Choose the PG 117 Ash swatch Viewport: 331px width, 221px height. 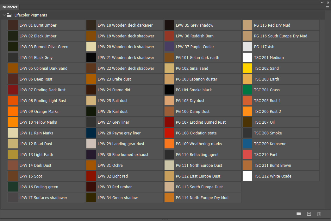[x=247, y=47]
